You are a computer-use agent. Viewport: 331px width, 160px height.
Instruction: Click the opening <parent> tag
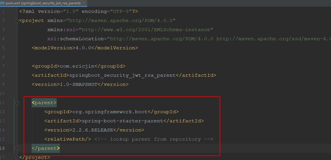tap(44, 103)
